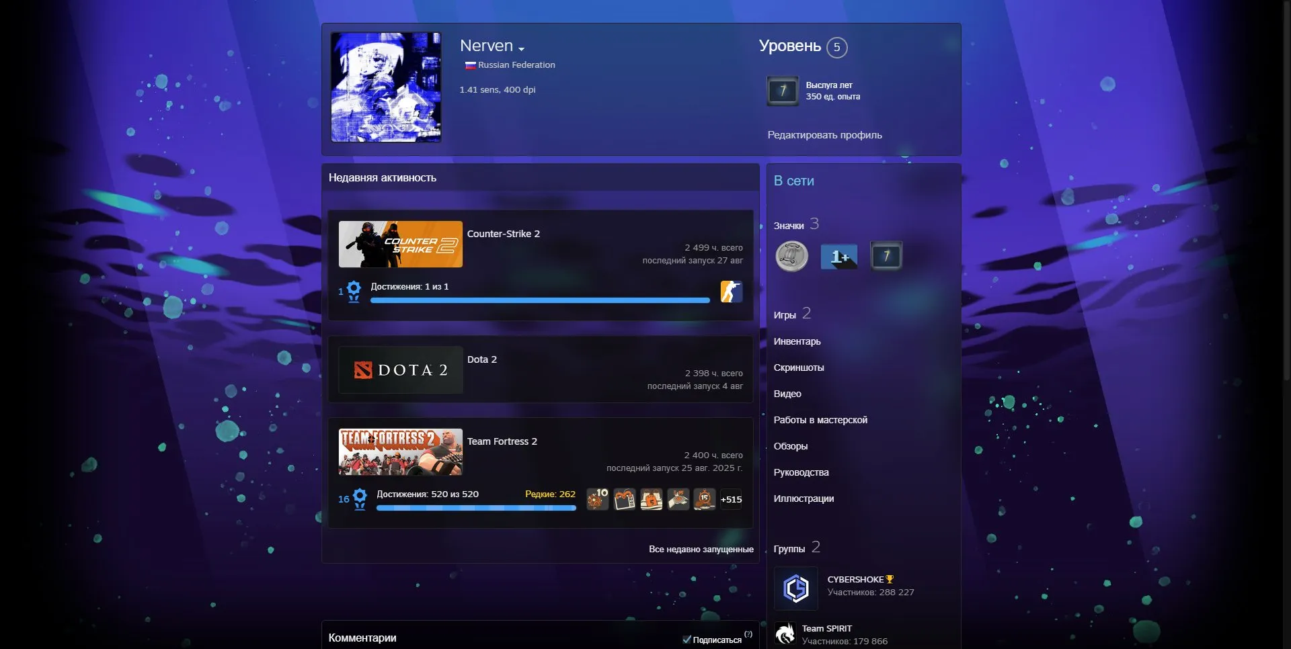Open the Руководства section

(x=801, y=472)
